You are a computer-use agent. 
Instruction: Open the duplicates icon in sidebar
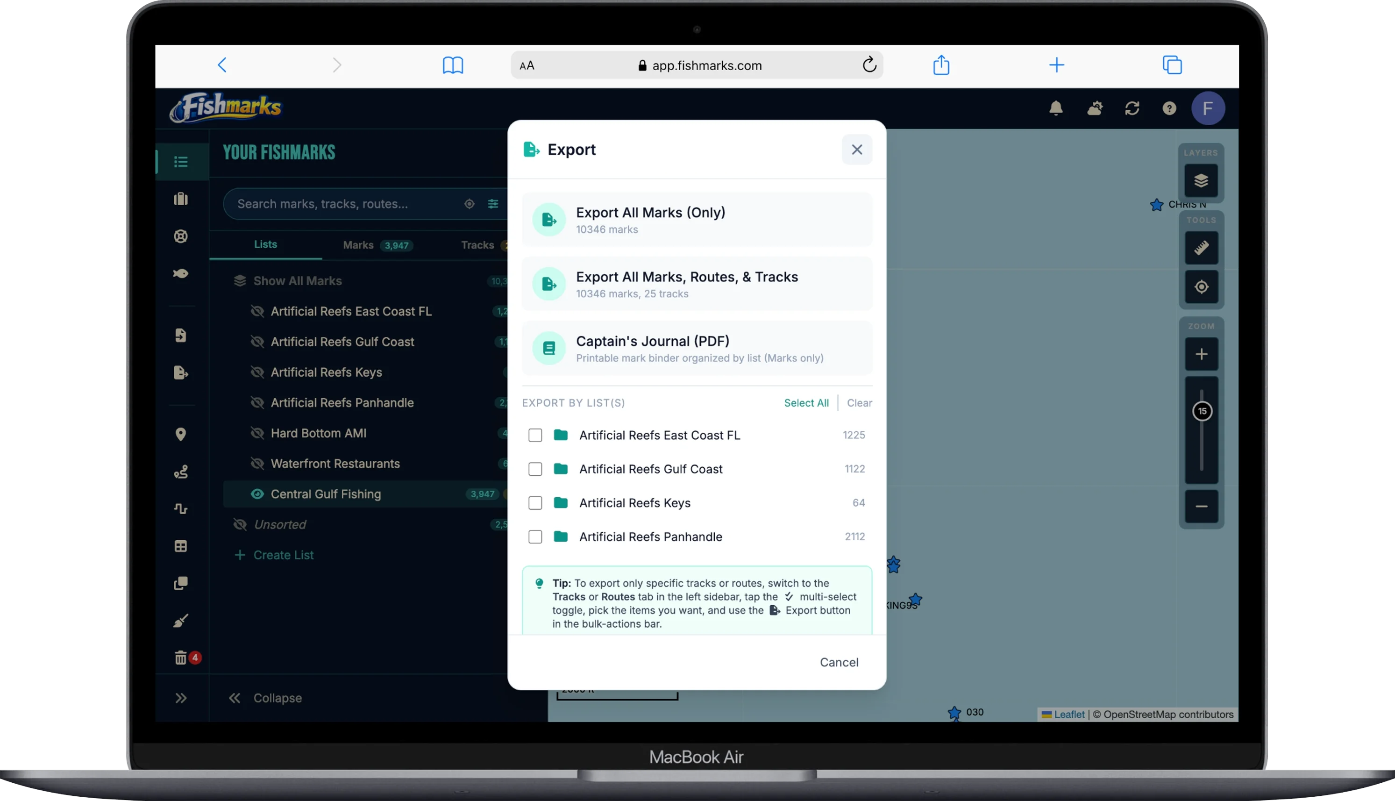point(181,583)
